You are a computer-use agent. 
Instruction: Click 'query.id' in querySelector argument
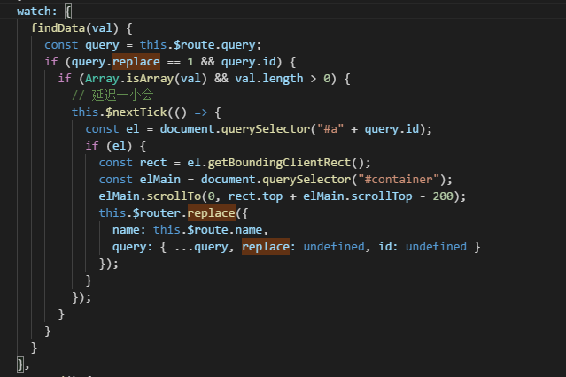[392, 129]
